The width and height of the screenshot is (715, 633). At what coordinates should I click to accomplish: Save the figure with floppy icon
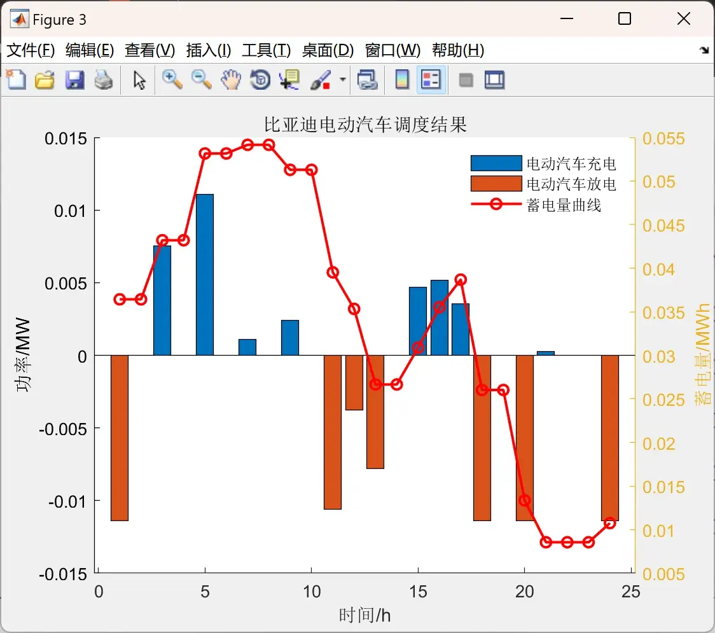pyautogui.click(x=74, y=80)
